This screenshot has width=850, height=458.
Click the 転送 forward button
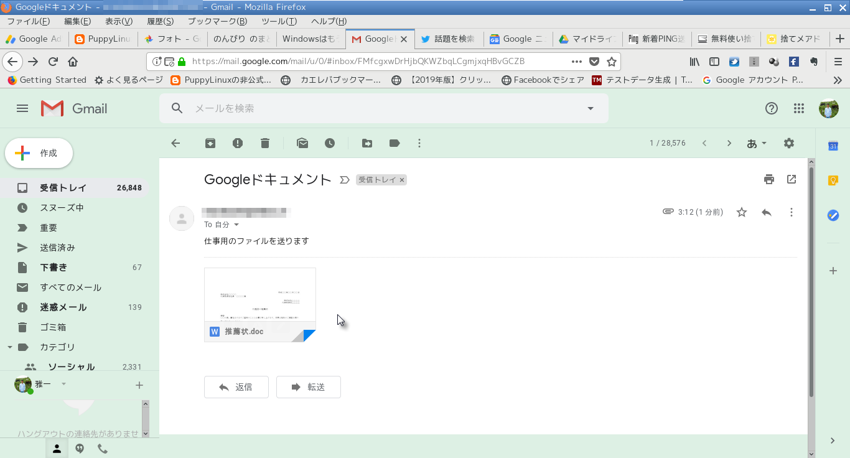(309, 387)
